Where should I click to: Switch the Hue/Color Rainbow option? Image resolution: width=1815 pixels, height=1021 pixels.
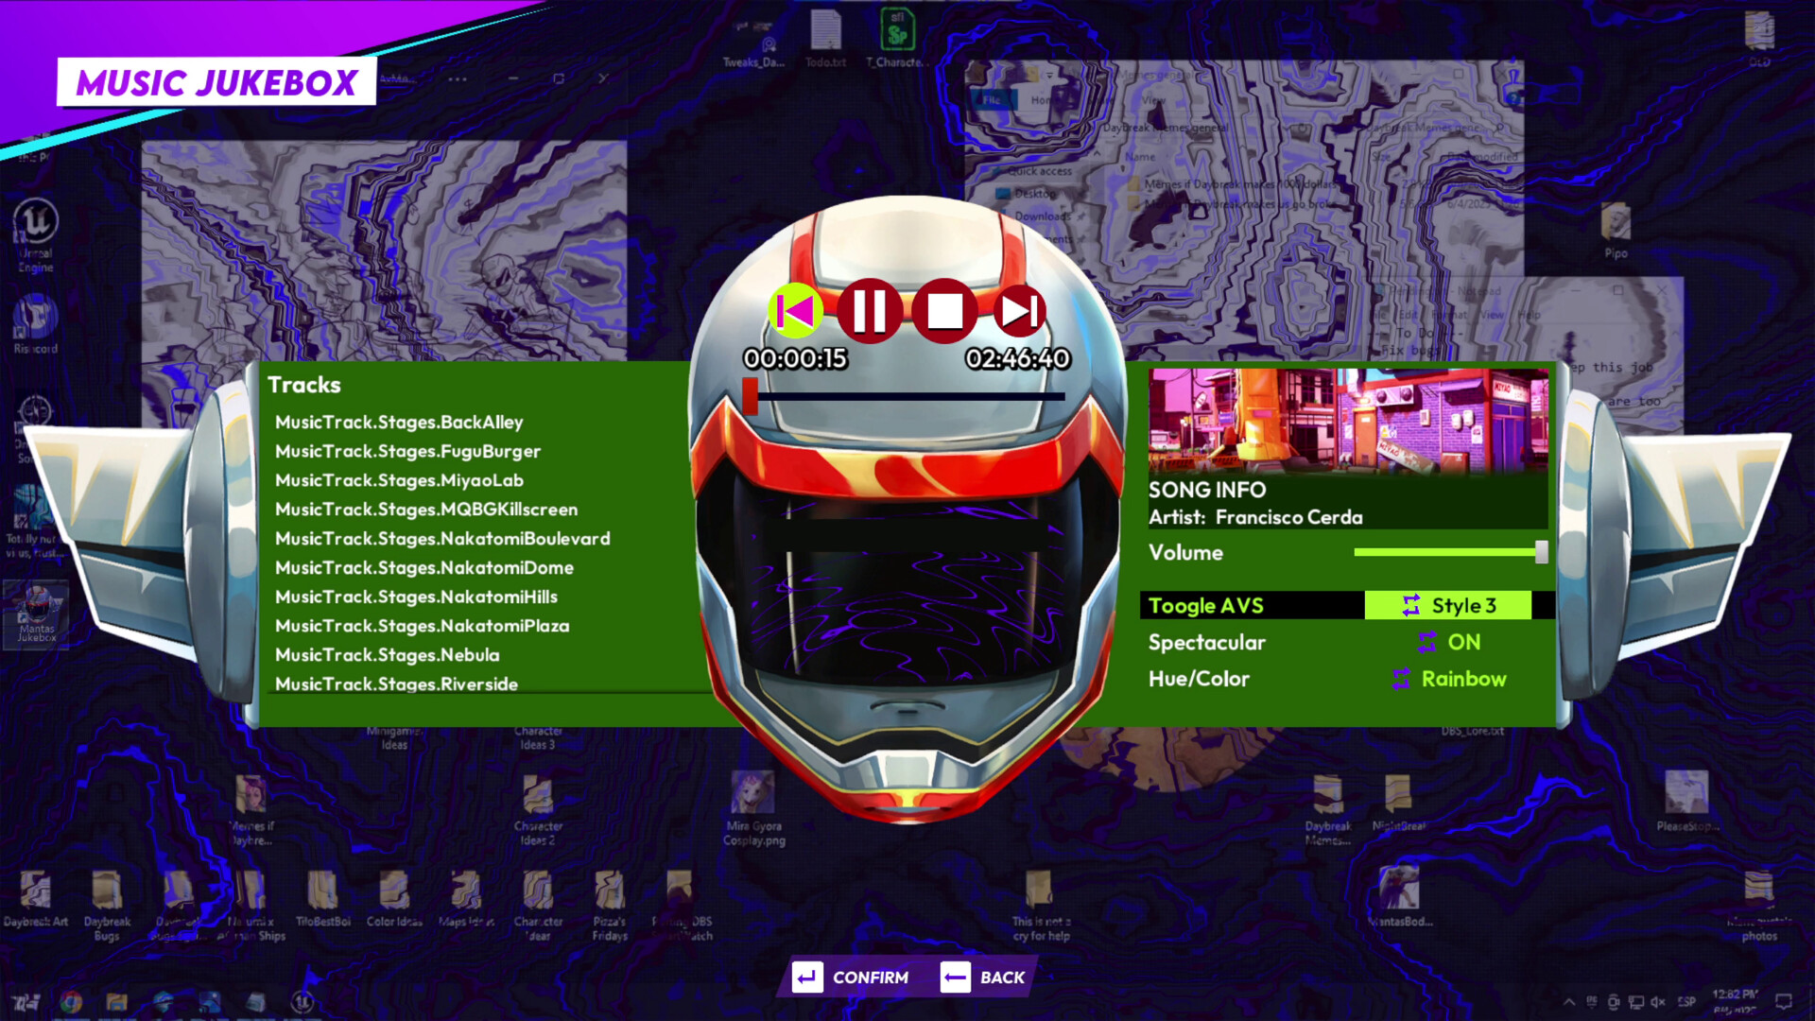tap(1462, 679)
